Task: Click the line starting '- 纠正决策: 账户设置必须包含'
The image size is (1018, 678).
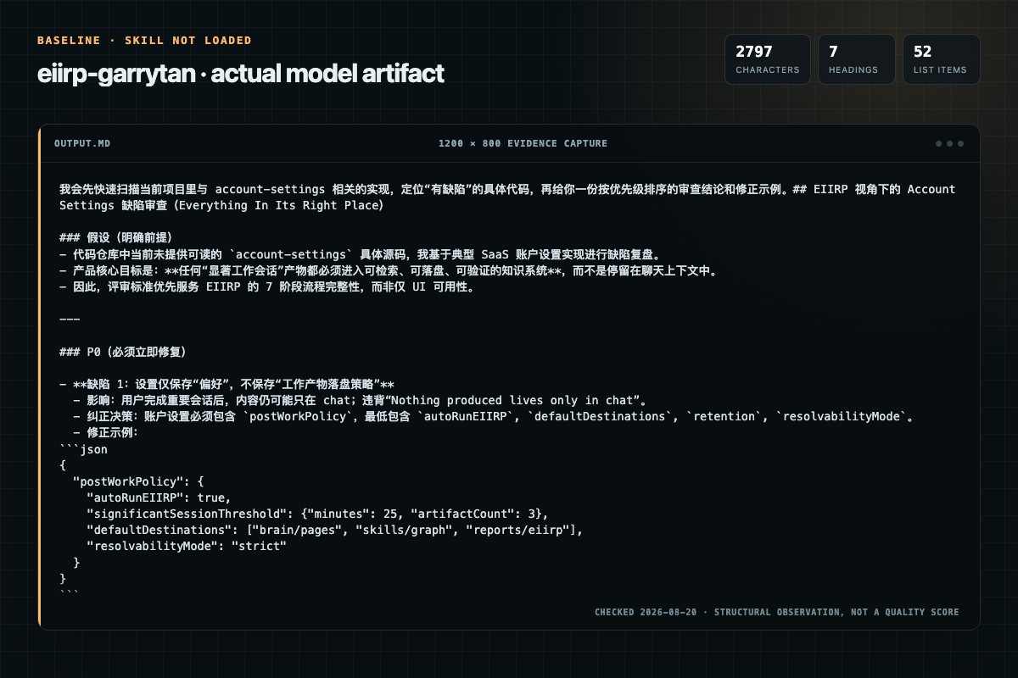Action: (x=494, y=417)
